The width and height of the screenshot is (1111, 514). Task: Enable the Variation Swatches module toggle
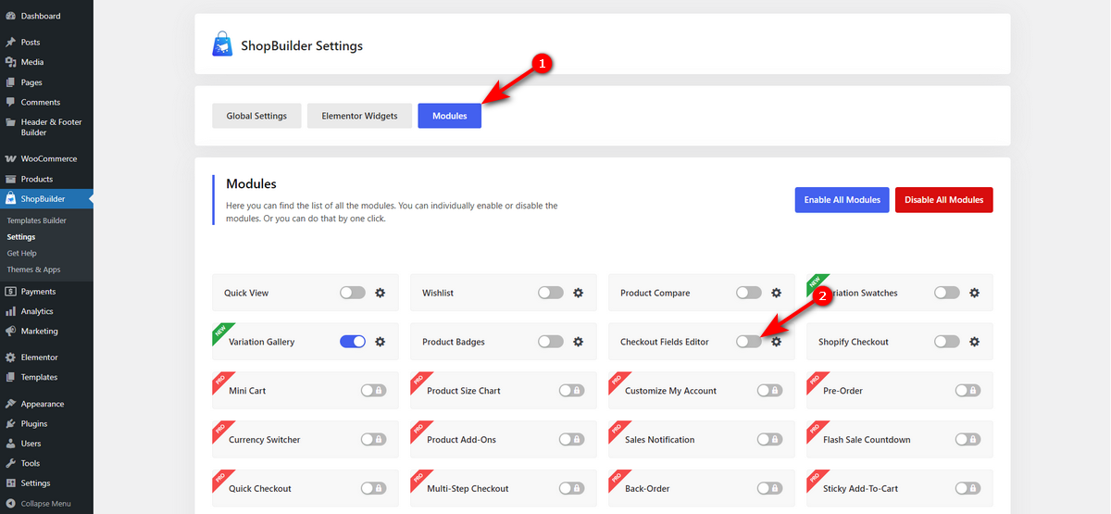click(947, 293)
